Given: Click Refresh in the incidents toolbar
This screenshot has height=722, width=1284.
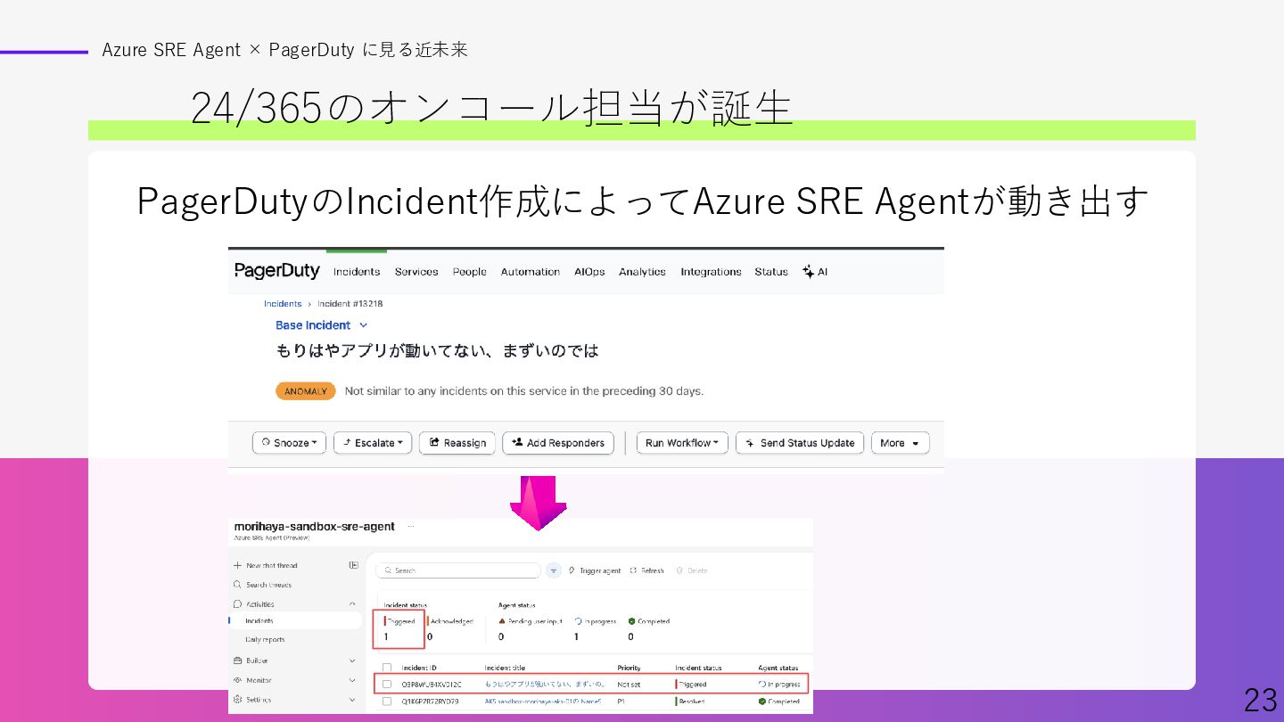Looking at the screenshot, I should click(646, 570).
